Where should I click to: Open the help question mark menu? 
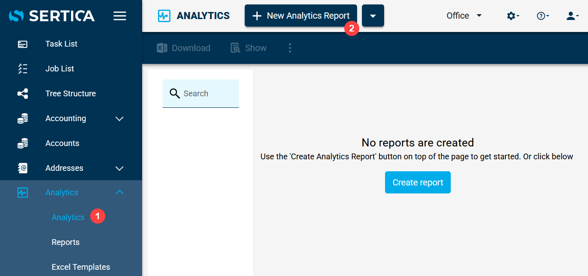(543, 16)
